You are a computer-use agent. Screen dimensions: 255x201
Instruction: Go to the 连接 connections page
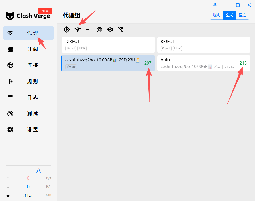[28, 65]
